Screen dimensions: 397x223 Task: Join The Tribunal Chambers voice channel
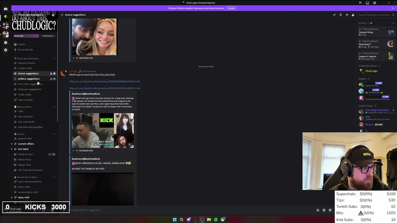30,170
